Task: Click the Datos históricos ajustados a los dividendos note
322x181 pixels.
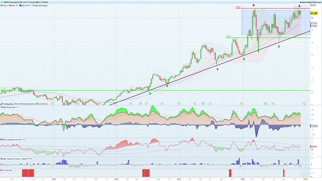Action: (31, 104)
